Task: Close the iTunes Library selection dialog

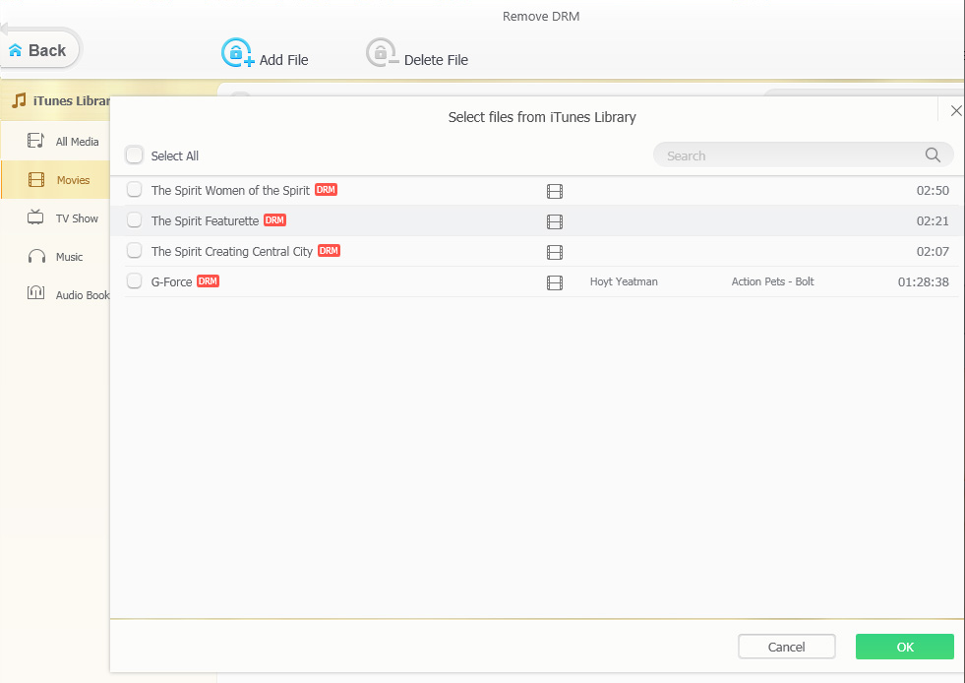Action: coord(955,111)
